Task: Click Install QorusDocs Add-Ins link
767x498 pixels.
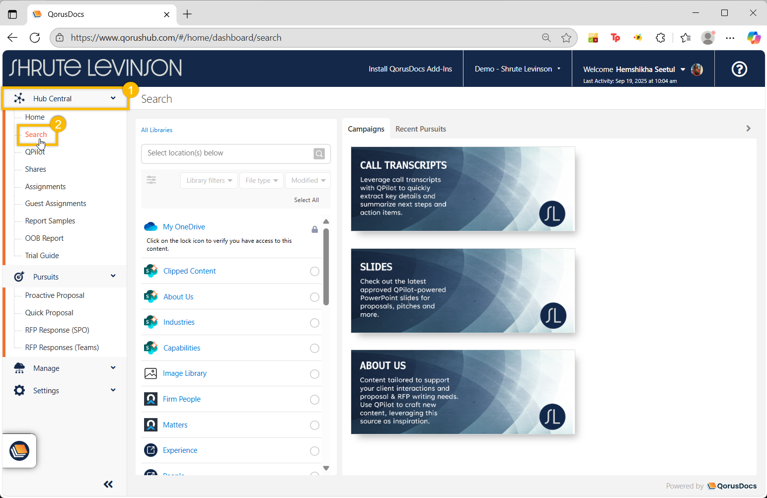Action: [x=410, y=69]
